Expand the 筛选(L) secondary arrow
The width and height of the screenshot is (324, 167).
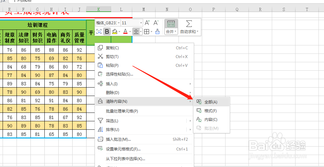click(x=190, y=121)
